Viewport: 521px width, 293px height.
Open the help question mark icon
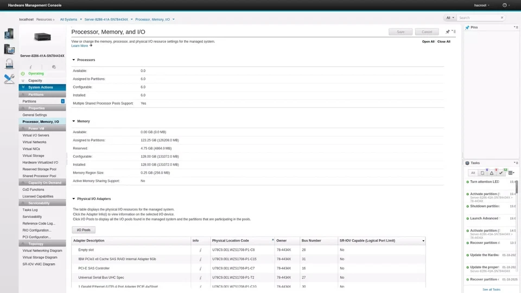point(505,5)
